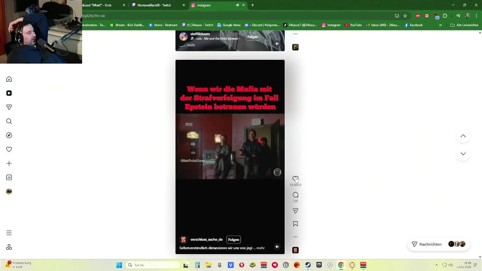This screenshot has height=271, width=482.
Task: Open Home - Restream bookmark
Action: (x=163, y=25)
